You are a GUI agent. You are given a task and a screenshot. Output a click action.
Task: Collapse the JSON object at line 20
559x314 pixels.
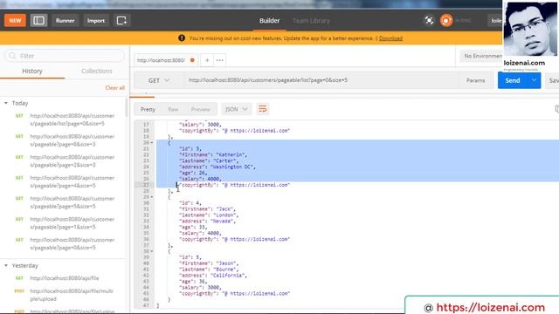[152, 143]
